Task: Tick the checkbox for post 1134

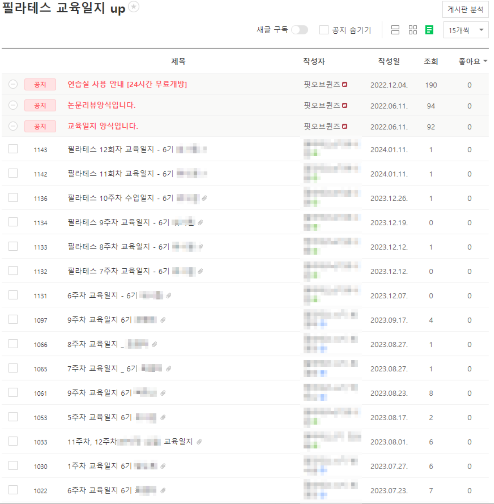Action: tap(13, 222)
